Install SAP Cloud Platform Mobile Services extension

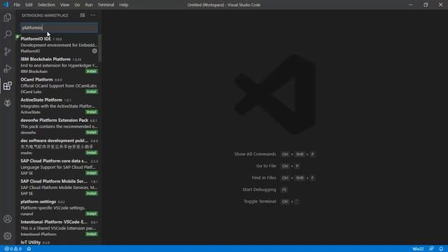click(x=92, y=193)
